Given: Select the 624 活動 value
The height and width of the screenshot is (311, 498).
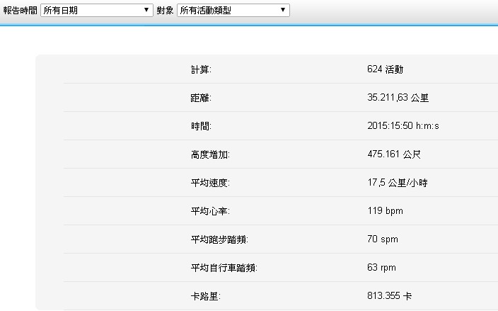Looking at the screenshot, I should (x=385, y=69).
